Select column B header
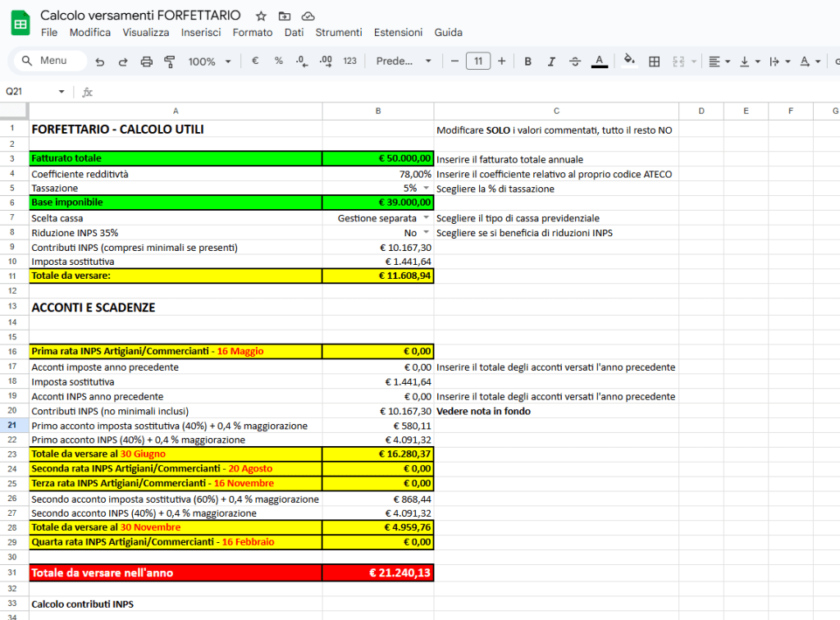The image size is (840, 620). 378,111
